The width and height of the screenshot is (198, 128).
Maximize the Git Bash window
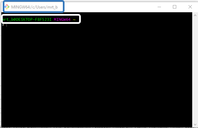pos(175,7)
